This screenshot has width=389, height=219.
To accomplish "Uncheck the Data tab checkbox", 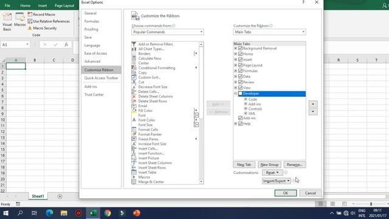I will point(240,77).
